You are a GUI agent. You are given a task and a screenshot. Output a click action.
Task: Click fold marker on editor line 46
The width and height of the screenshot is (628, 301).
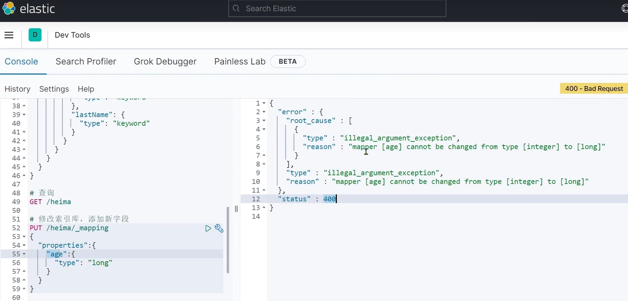24,176
